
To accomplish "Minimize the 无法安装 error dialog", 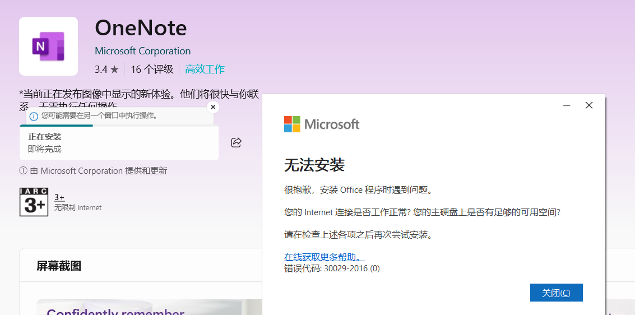I will coord(567,106).
